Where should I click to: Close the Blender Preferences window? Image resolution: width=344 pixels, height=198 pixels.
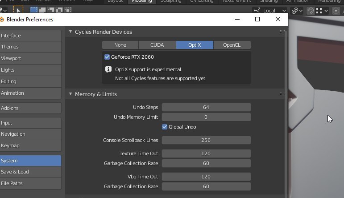pyautogui.click(x=278, y=19)
